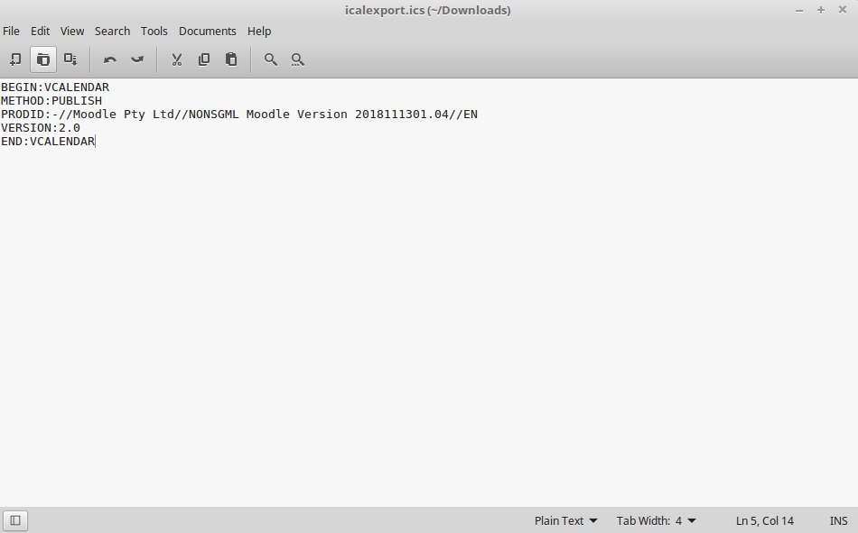This screenshot has width=858, height=533.
Task: Open a file using toolbar icon
Action: click(x=43, y=59)
